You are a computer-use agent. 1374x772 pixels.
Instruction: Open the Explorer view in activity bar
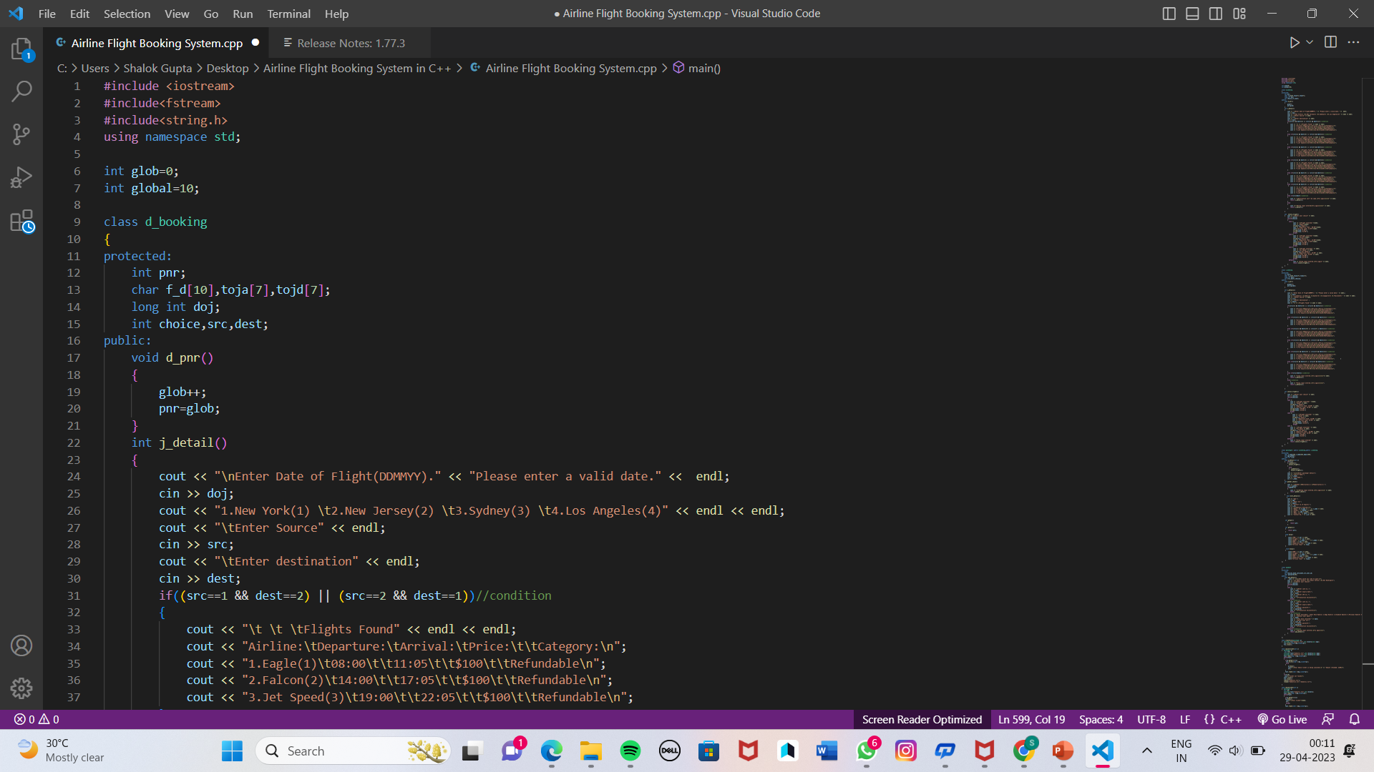tap(21, 49)
